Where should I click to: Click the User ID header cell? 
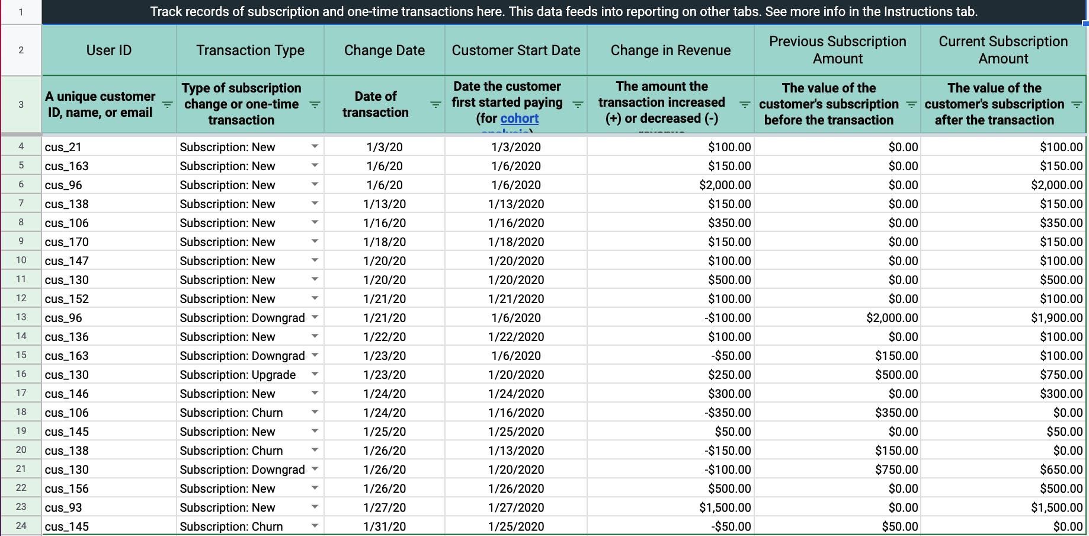point(109,50)
